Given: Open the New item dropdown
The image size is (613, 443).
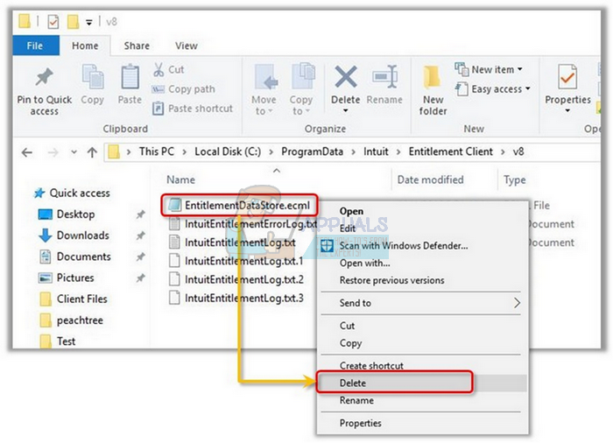Looking at the screenshot, I should click(489, 69).
